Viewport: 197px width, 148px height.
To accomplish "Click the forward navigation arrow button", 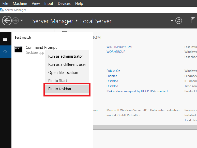I will click(16, 21).
